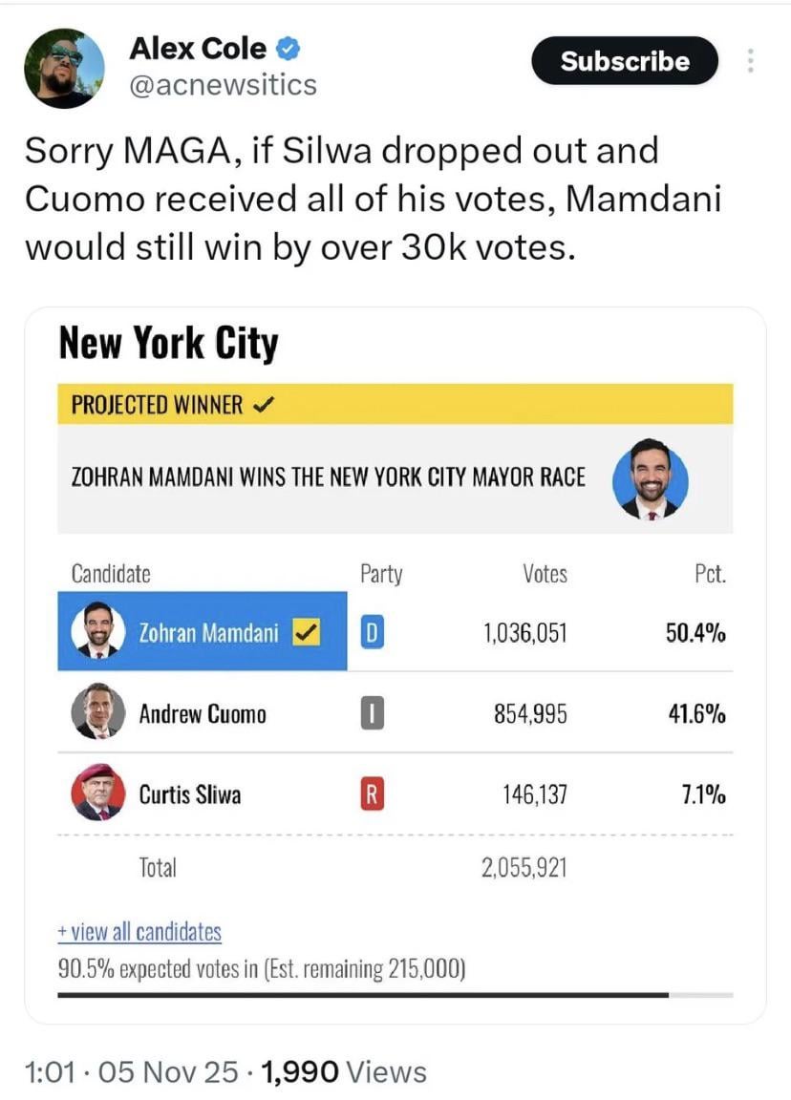Click Zohran Mamdani's candidate photo
Screen dimensions: 791x1100
click(98, 631)
